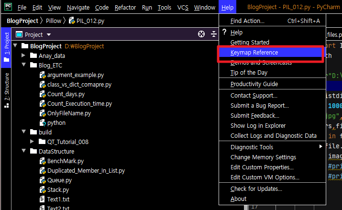Click the collapse all icon in Project panel
Viewport: 342px width, 210px height.
(x=213, y=34)
